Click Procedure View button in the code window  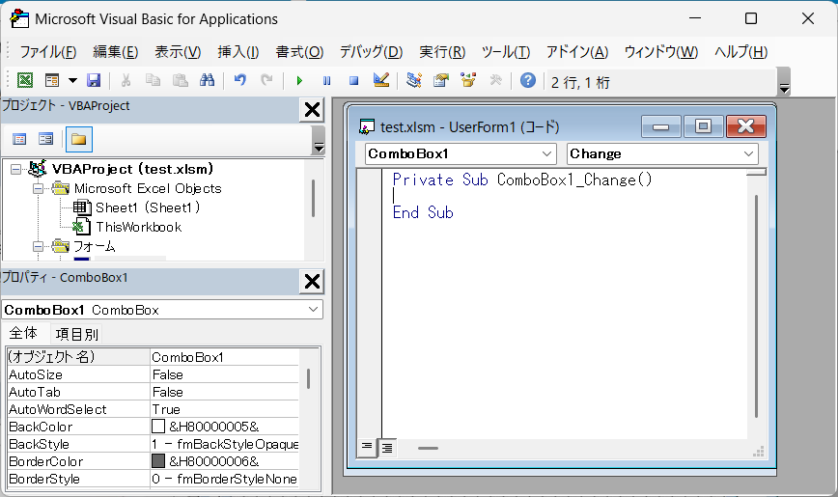pyautogui.click(x=367, y=447)
